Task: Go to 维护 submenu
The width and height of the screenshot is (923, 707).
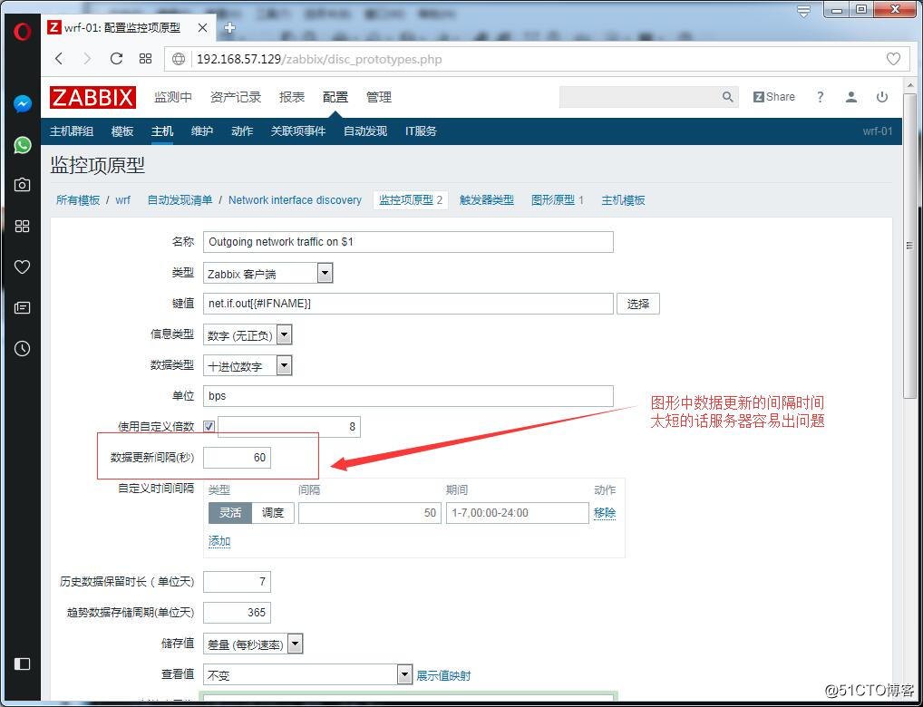Action: [202, 131]
